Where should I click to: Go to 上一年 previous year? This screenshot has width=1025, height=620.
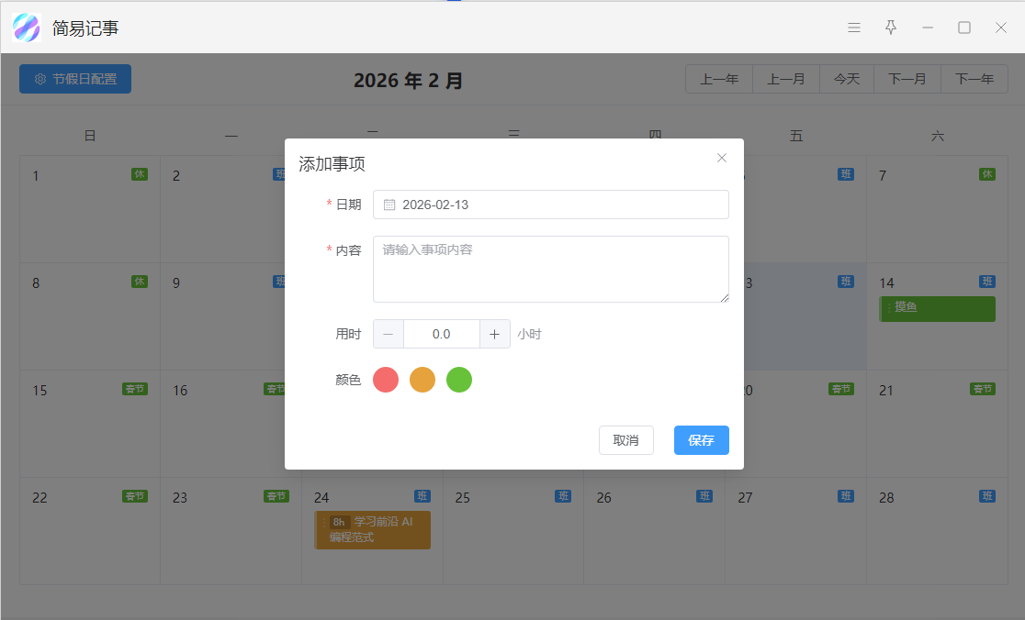point(719,80)
